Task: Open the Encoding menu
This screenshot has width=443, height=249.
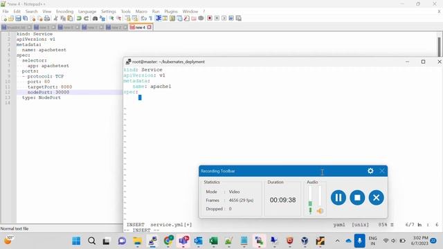Action: pos(64,11)
